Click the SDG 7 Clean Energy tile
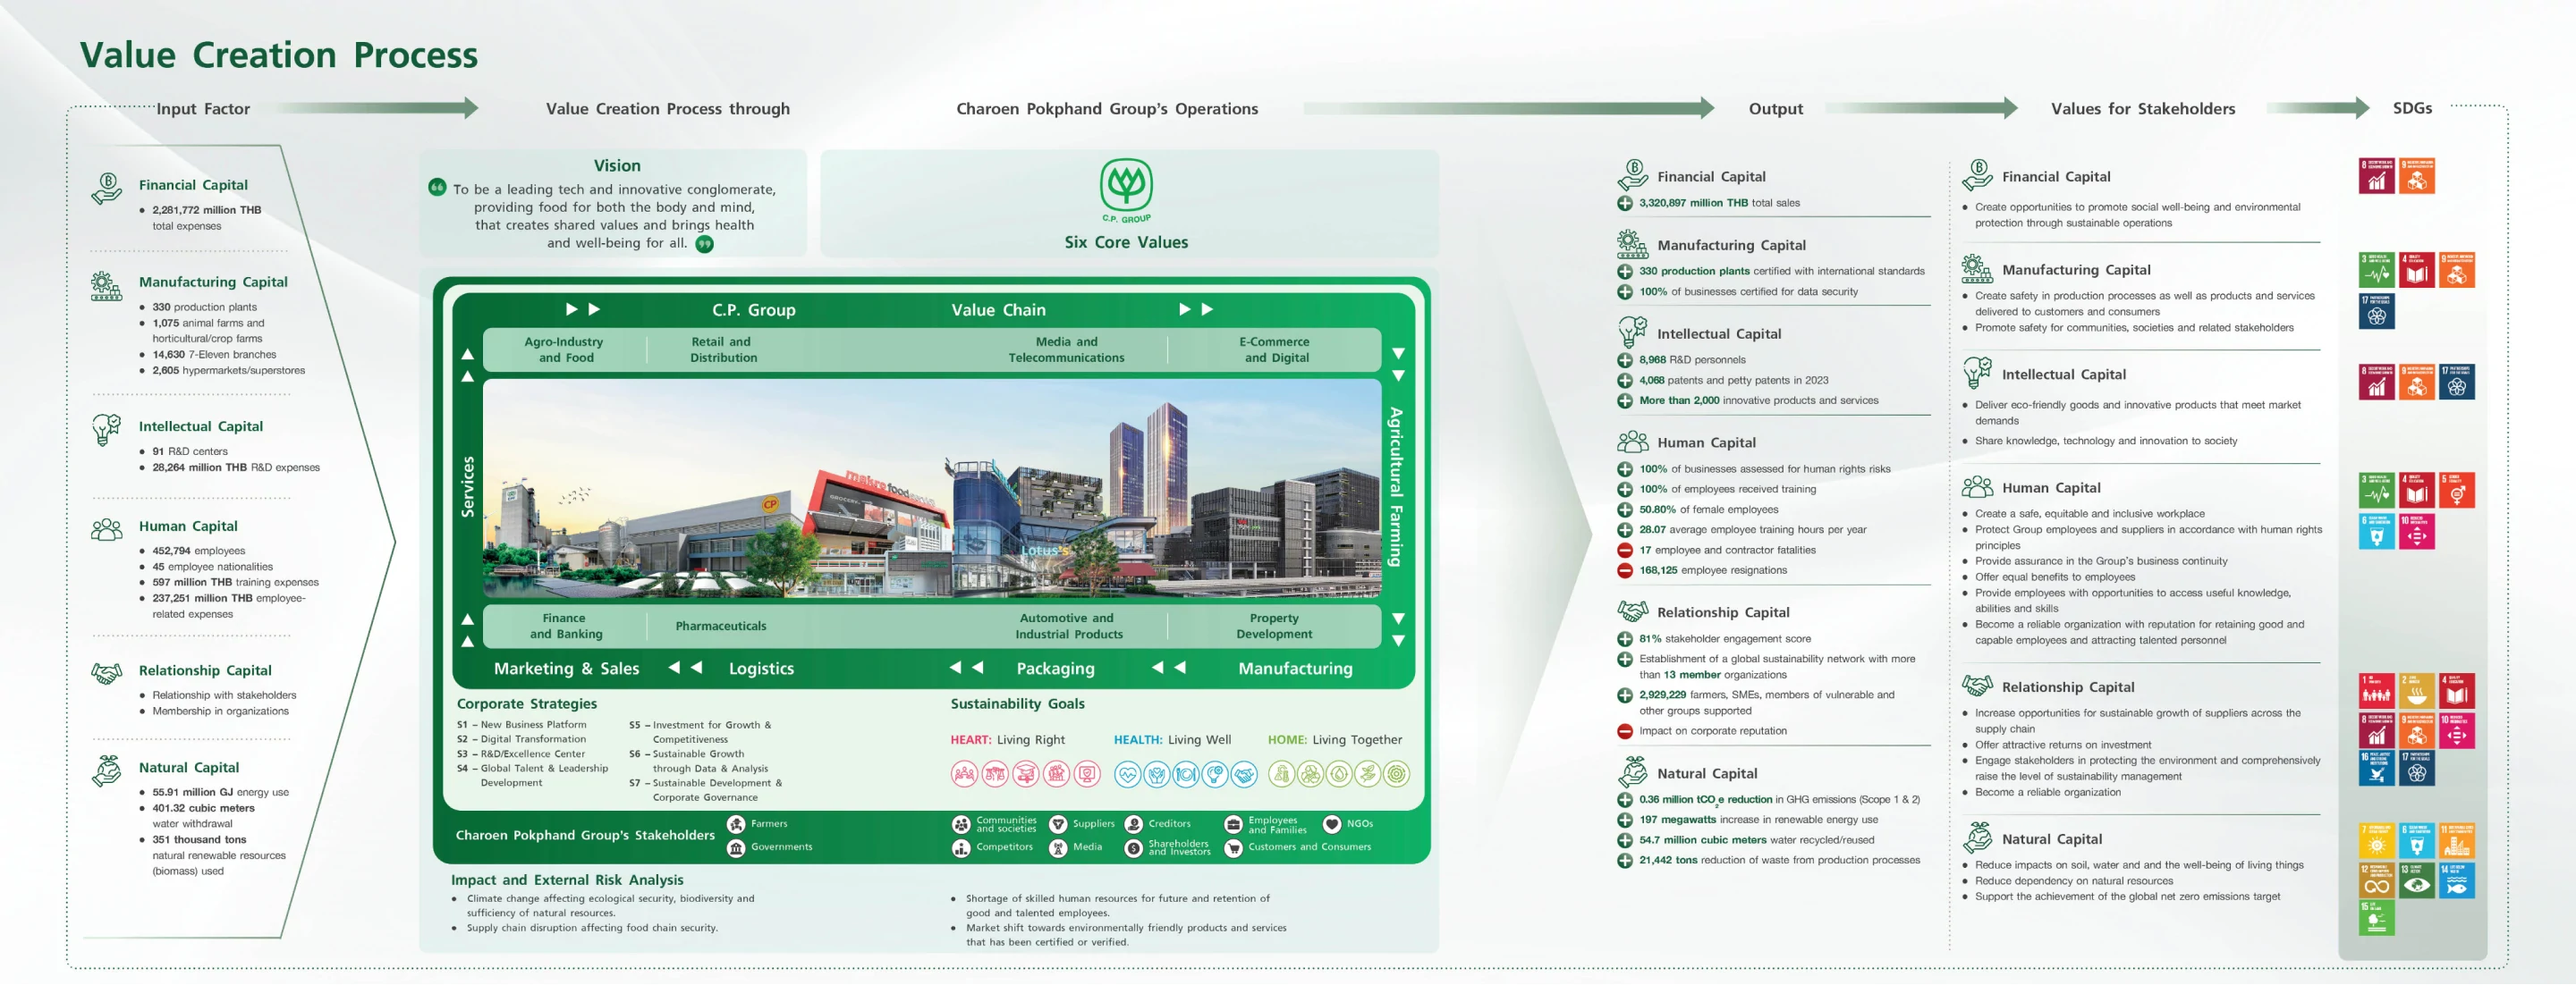 [2377, 841]
